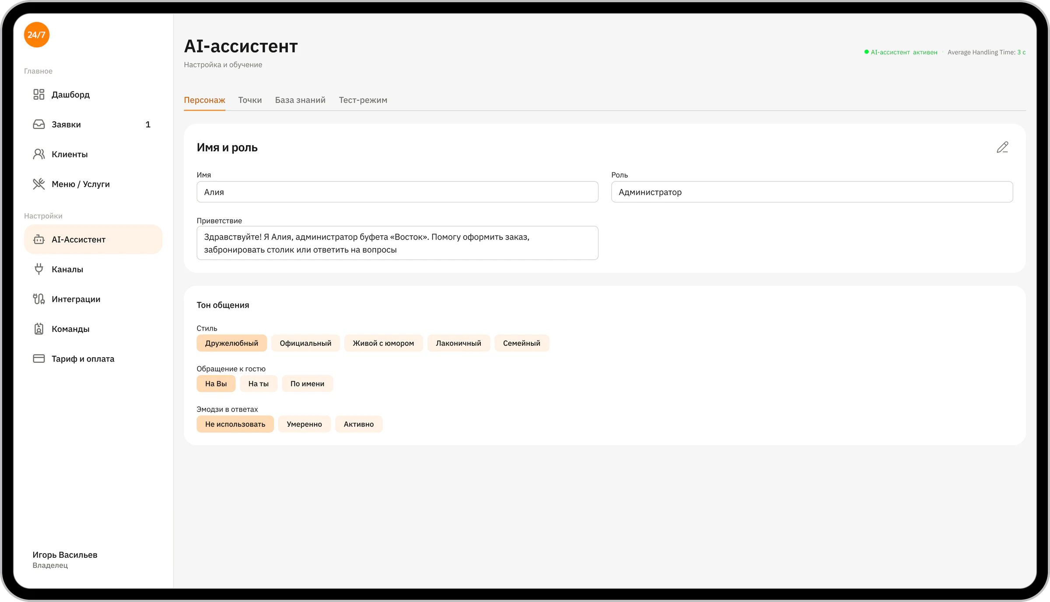The image size is (1050, 602).
Task: Open the Точки tab
Action: 250,100
